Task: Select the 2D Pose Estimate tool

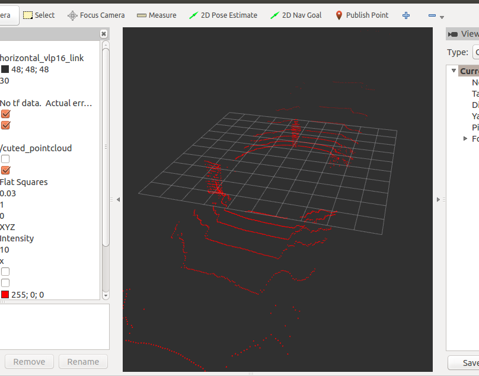Action: tap(223, 15)
